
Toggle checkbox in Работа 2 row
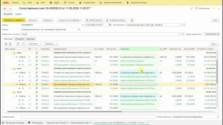[x=37, y=57]
